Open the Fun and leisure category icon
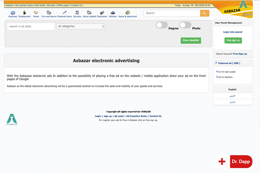This screenshot has width=260, height=173. pos(49,13)
